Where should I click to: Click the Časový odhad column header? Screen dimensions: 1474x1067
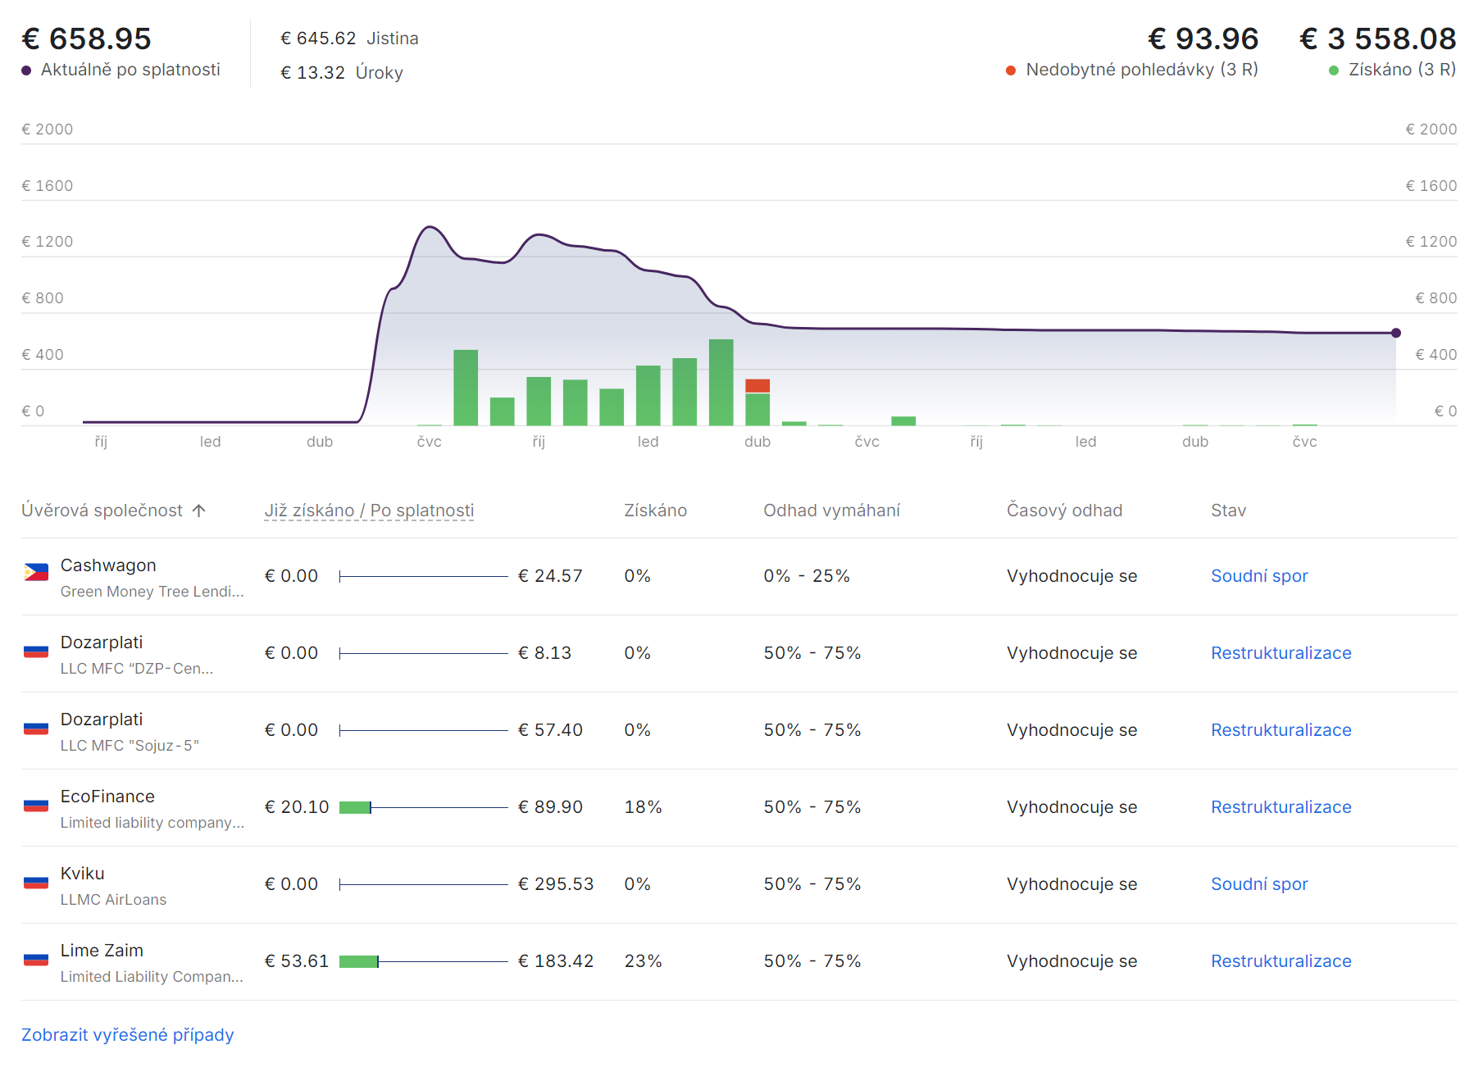(x=1064, y=511)
